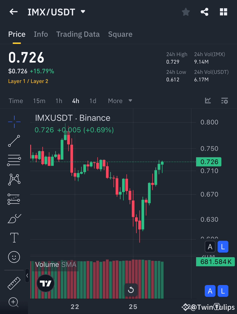Viewport: 237px width, 314px height.
Task: Star the IMX/USDT trading pair
Action: point(185,12)
